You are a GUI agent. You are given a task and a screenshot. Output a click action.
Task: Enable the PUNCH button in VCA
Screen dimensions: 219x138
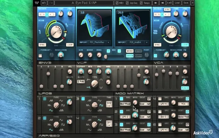coord(185,88)
